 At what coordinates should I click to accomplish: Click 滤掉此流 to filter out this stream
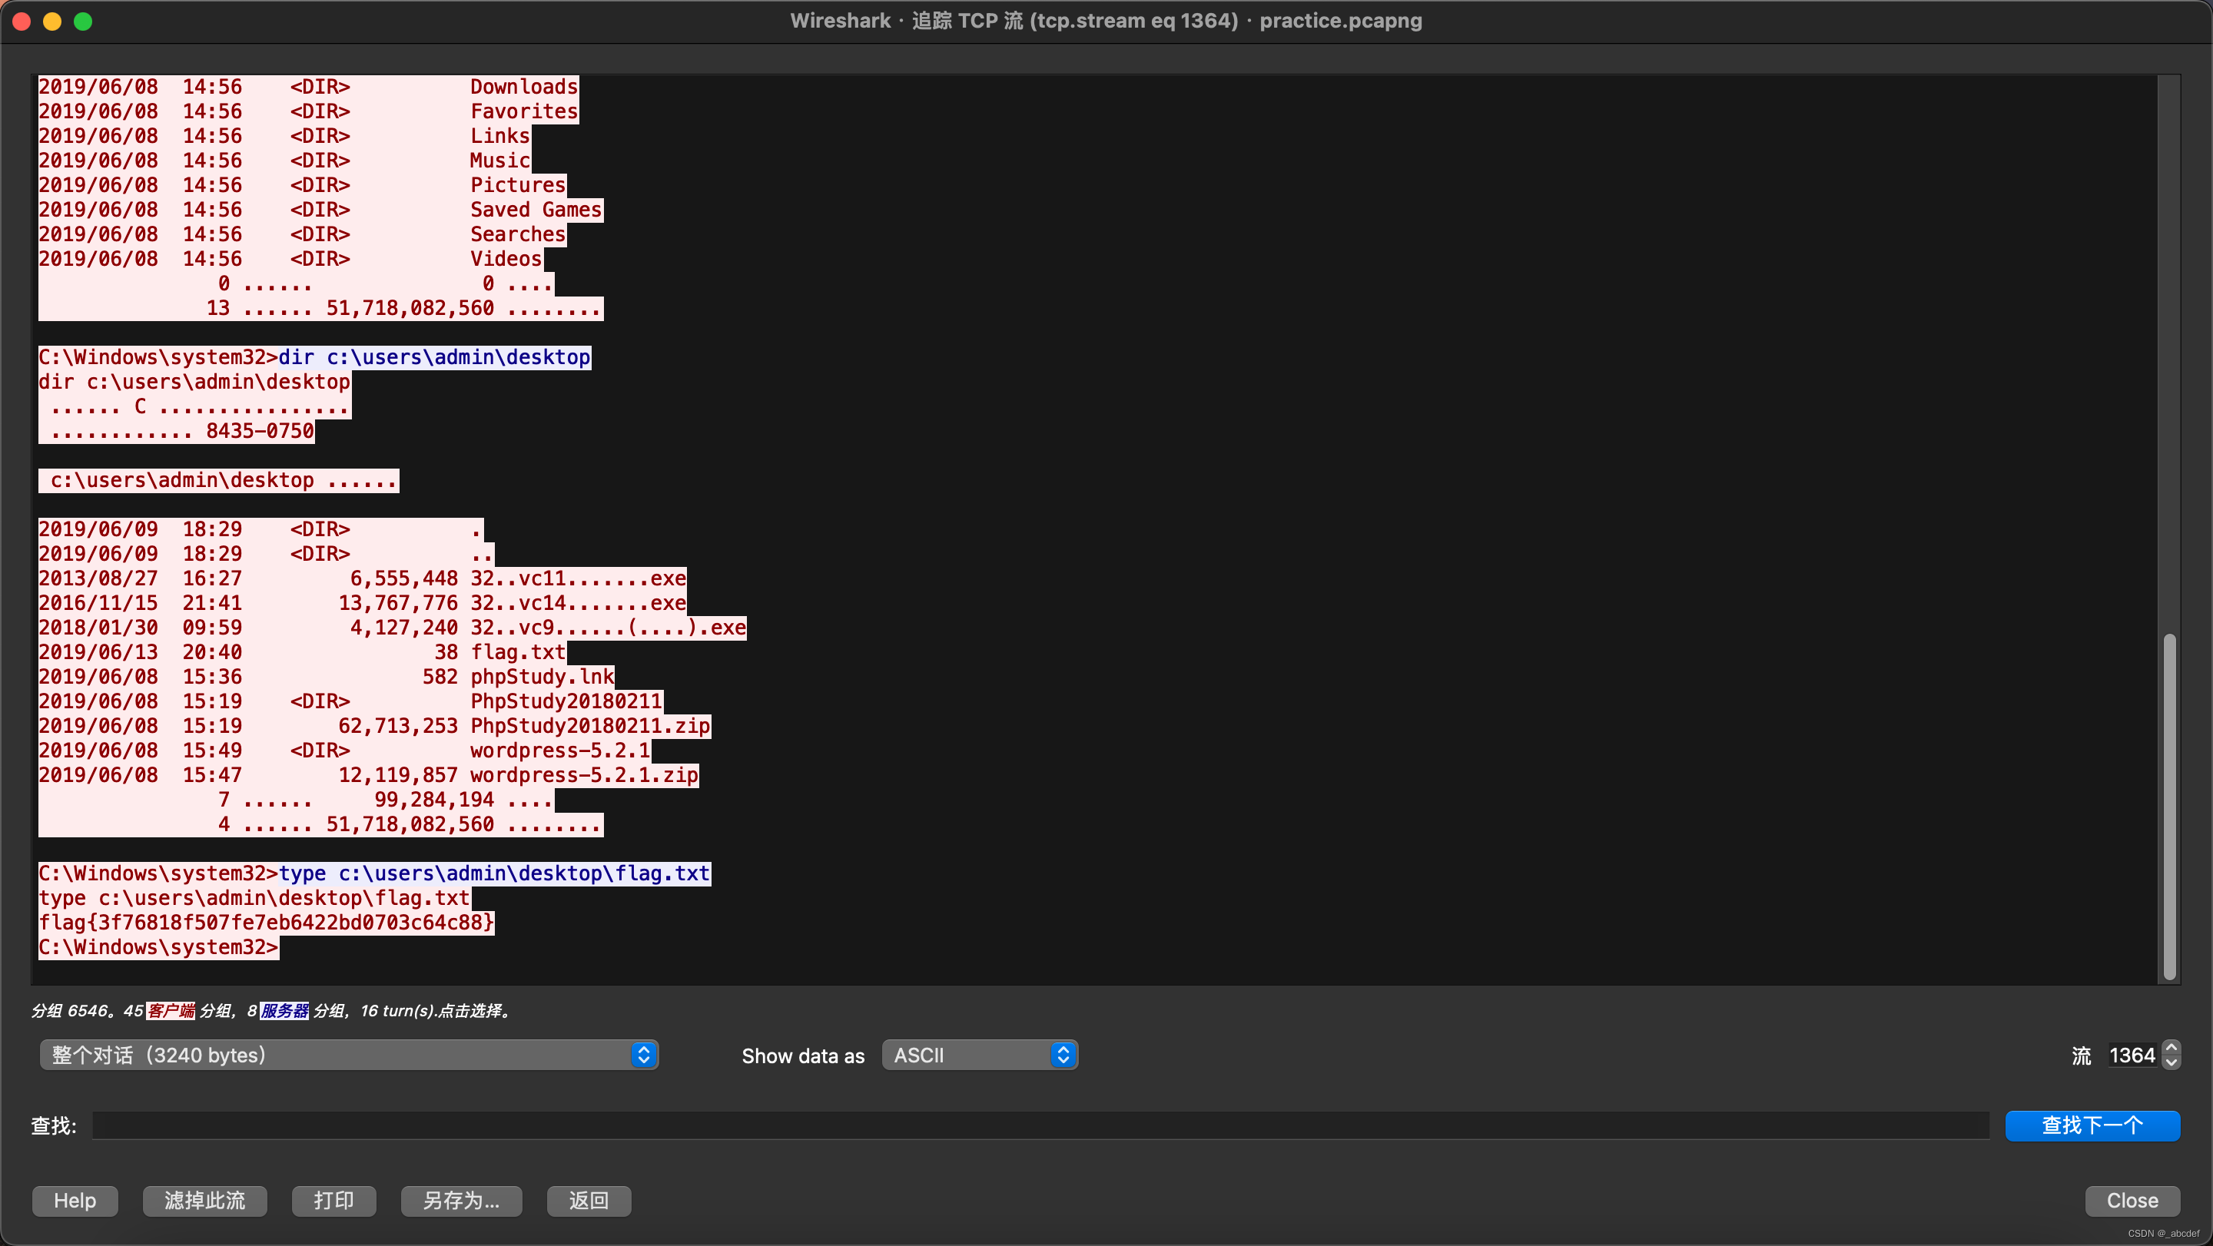tap(204, 1201)
